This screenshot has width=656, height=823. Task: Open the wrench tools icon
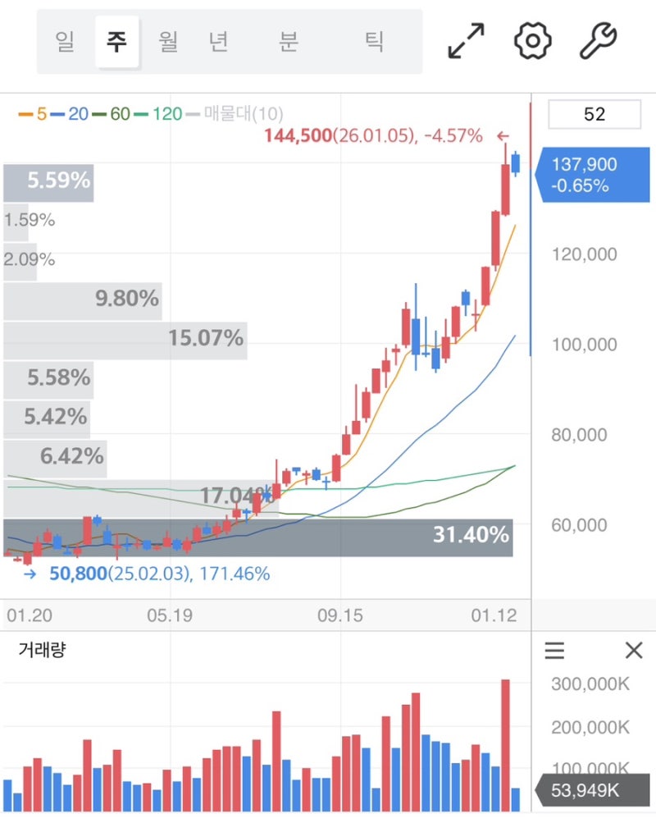point(598,41)
